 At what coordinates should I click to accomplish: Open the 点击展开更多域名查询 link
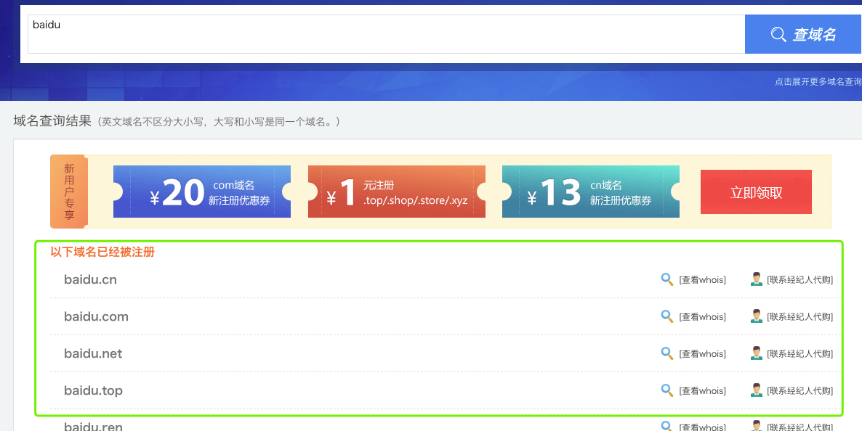[818, 82]
